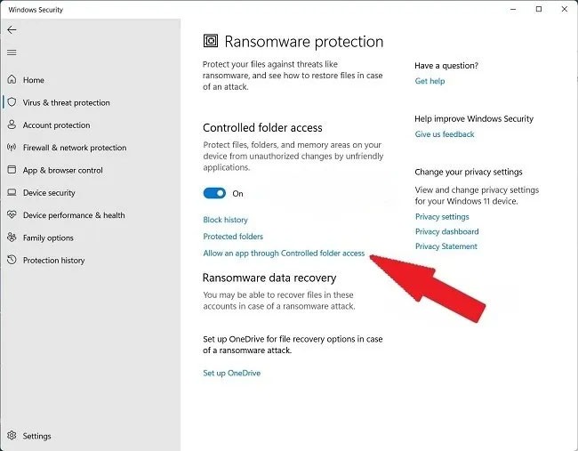Viewport: 578px width, 451px height.
Task: Click the Settings gear icon
Action: (x=12, y=436)
